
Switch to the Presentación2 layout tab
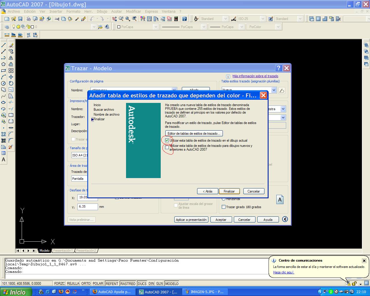tap(86, 251)
